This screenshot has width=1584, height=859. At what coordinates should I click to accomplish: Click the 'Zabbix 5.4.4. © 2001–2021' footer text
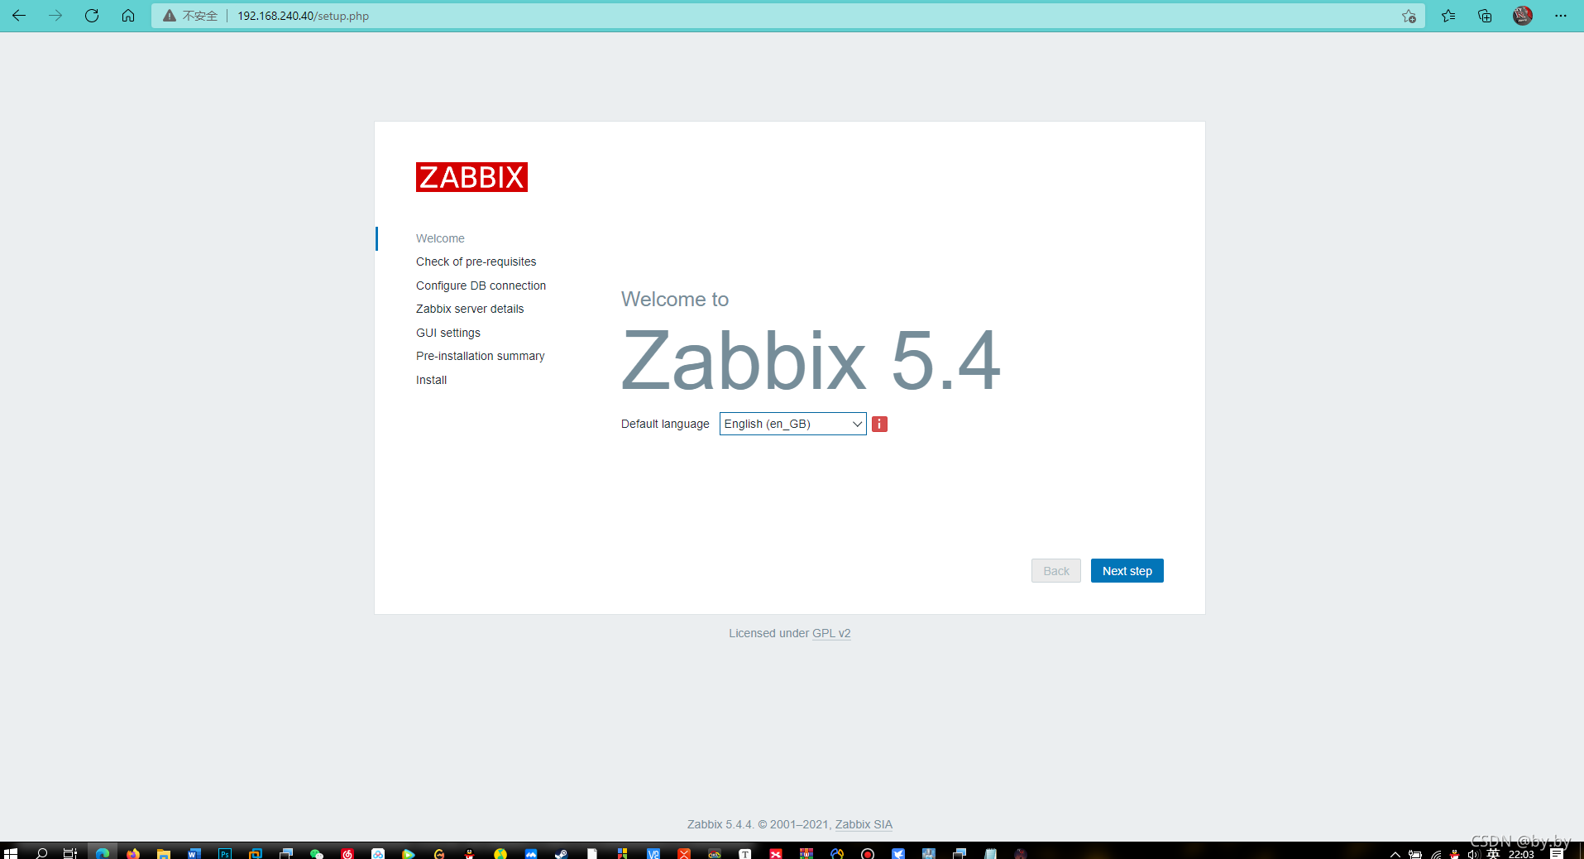click(759, 824)
